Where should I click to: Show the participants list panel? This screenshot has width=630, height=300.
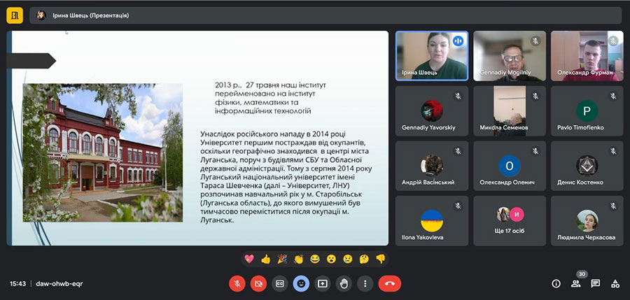575,283
